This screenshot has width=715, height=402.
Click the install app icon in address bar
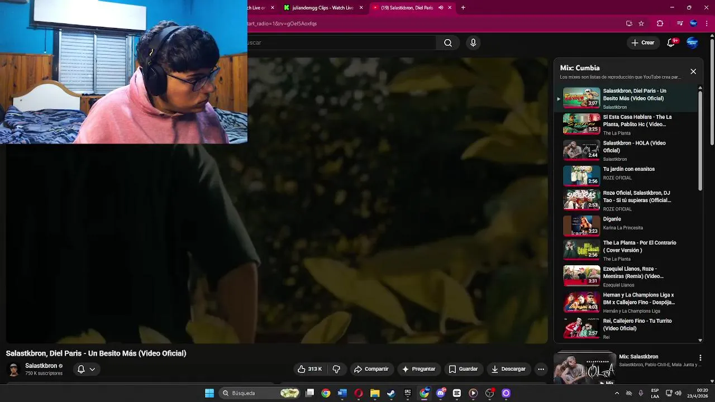(629, 23)
